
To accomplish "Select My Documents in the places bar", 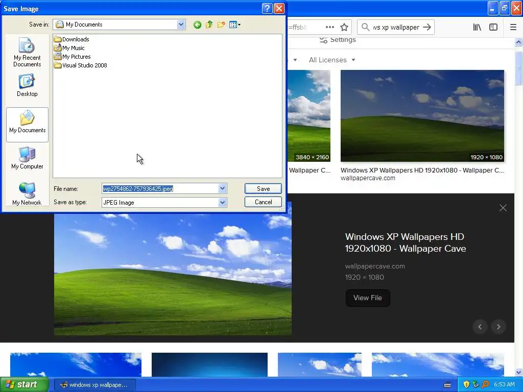I will click(x=28, y=125).
